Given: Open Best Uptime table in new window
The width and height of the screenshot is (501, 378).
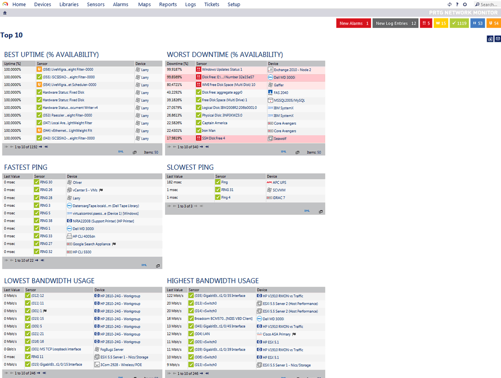Looking at the screenshot, I should 134,152.
